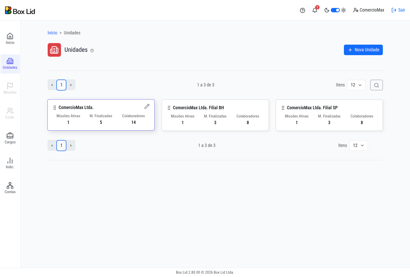This screenshot has width=410, height=277.
Task: Click the moon dark mode icon
Action: pyautogui.click(x=327, y=10)
